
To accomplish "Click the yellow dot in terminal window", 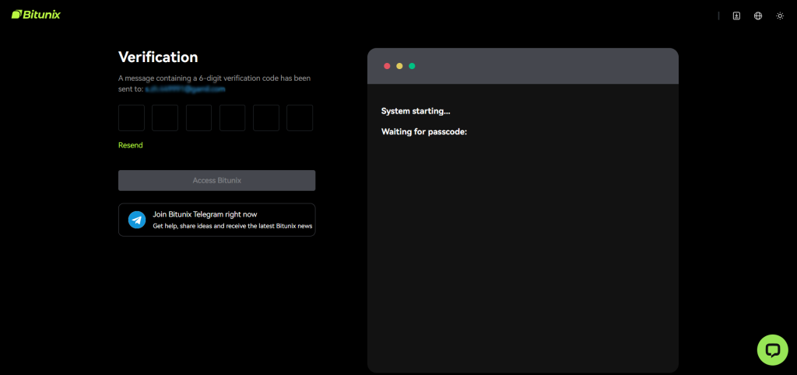I will tap(399, 66).
